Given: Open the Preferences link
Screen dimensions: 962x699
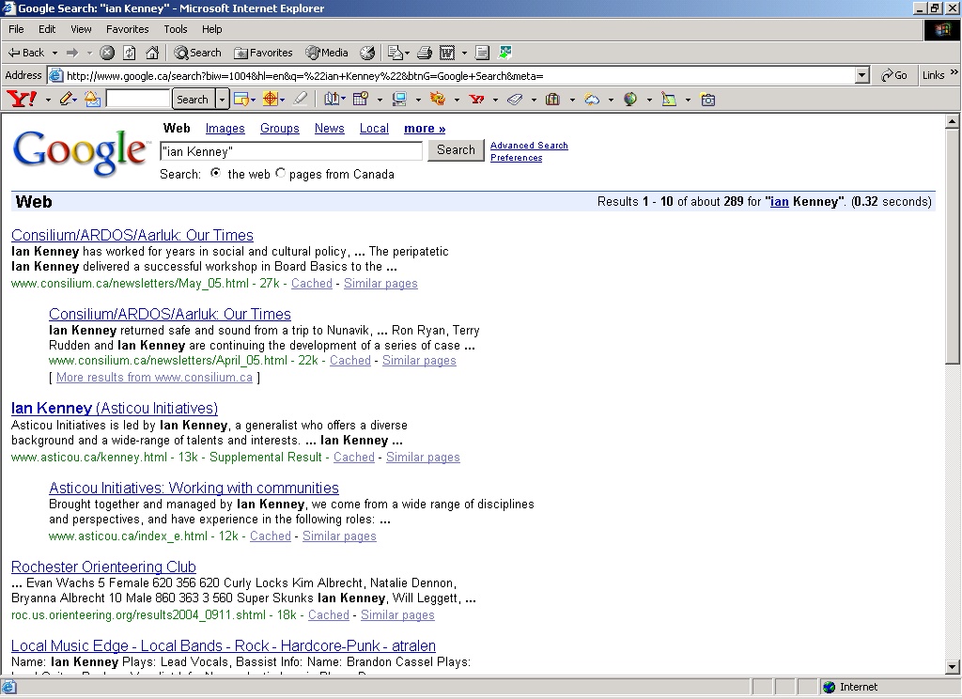Looking at the screenshot, I should tap(516, 158).
